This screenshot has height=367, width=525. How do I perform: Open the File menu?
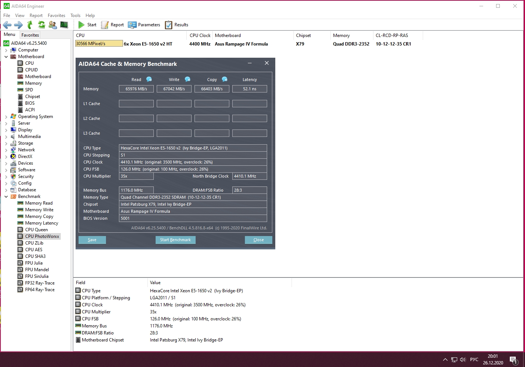pyautogui.click(x=7, y=16)
